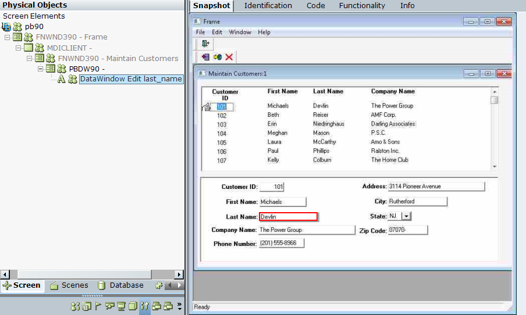The height and width of the screenshot is (315, 526).
Task: Click the 3D cube icon in bottom toolbar
Action: pos(133,306)
